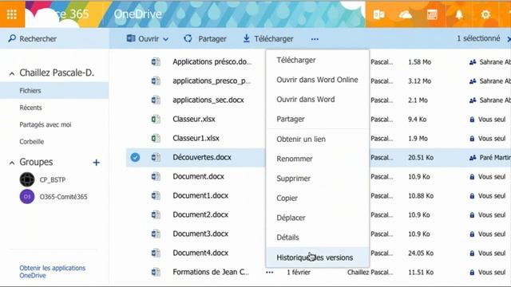Open the toolbar ellipsis more actions
The height and width of the screenshot is (287, 511).
click(315, 39)
